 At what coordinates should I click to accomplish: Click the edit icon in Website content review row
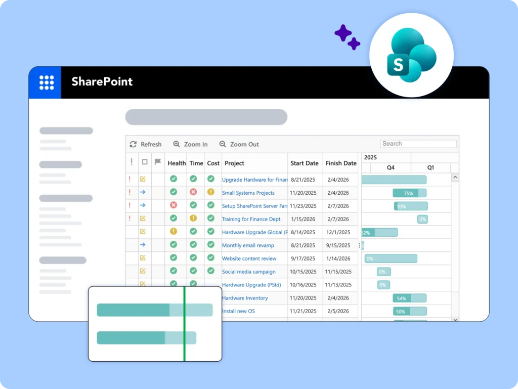143,258
